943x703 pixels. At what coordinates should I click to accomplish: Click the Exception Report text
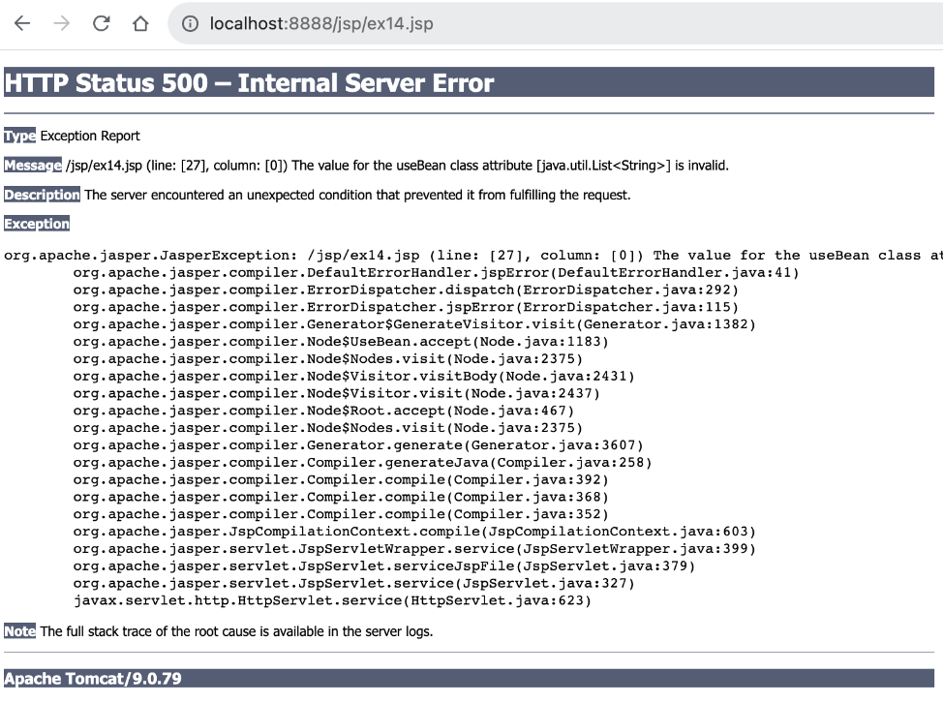[x=90, y=136]
